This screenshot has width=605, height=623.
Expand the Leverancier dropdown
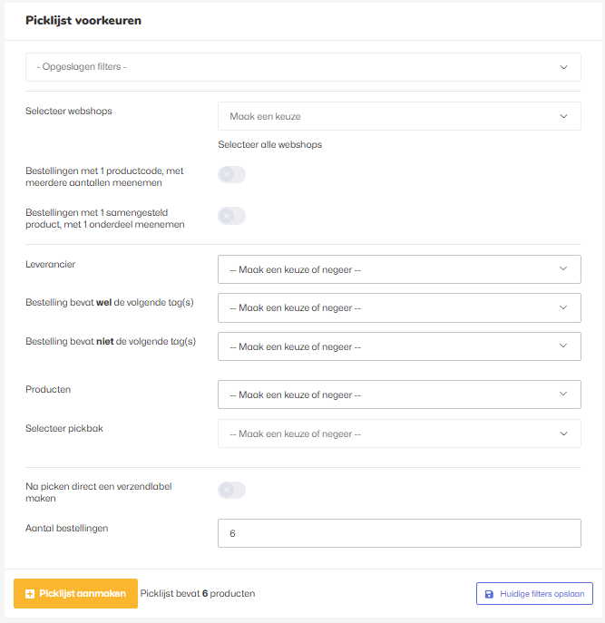pyautogui.click(x=399, y=269)
